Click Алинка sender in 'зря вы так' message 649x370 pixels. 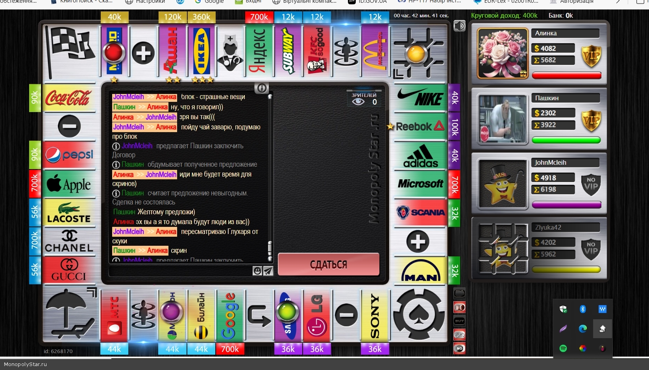[x=123, y=117]
